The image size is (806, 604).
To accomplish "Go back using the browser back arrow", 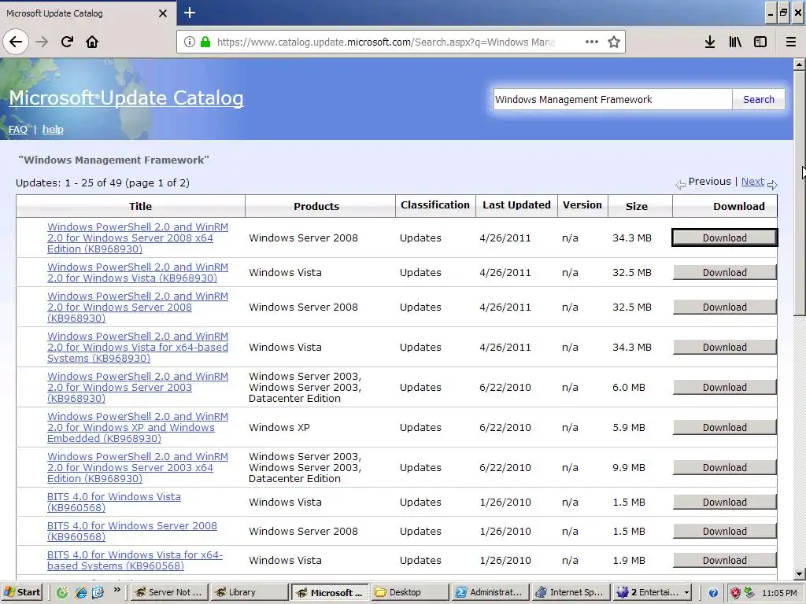I will click(x=16, y=42).
